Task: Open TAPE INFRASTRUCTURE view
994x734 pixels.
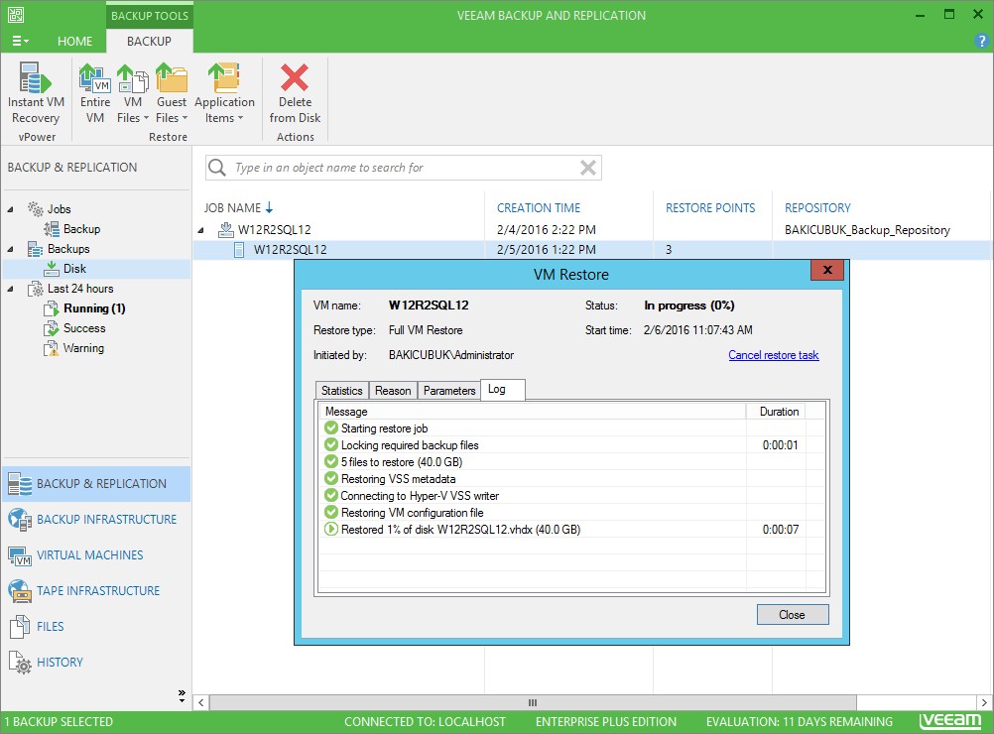Action: click(x=96, y=591)
